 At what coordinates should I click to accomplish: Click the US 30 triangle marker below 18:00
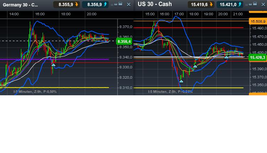point(195,66)
